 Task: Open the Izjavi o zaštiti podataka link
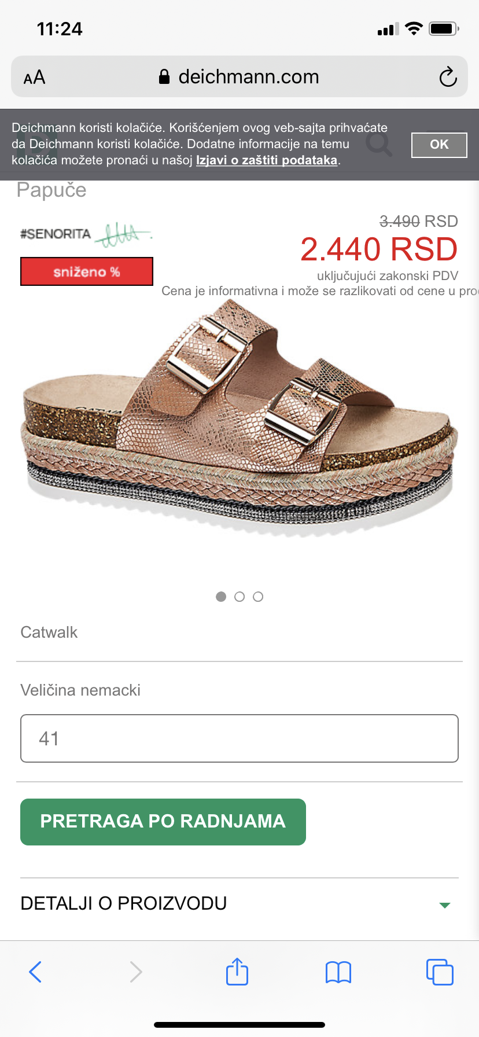click(267, 160)
